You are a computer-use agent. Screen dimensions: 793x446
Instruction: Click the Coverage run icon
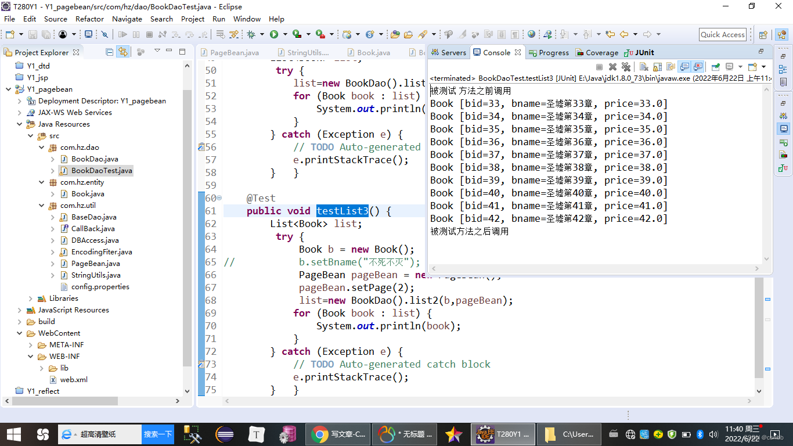click(297, 34)
